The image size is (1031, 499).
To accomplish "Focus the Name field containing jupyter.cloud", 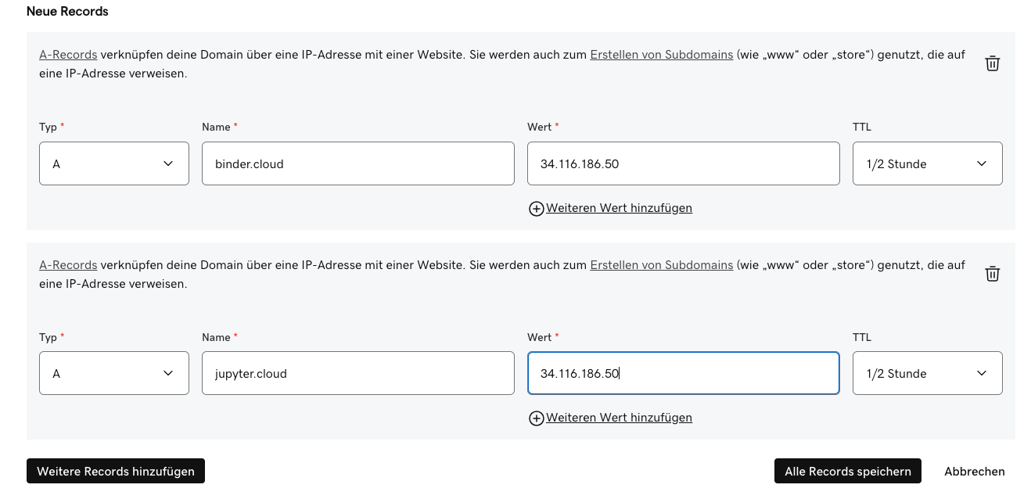I will coord(357,373).
